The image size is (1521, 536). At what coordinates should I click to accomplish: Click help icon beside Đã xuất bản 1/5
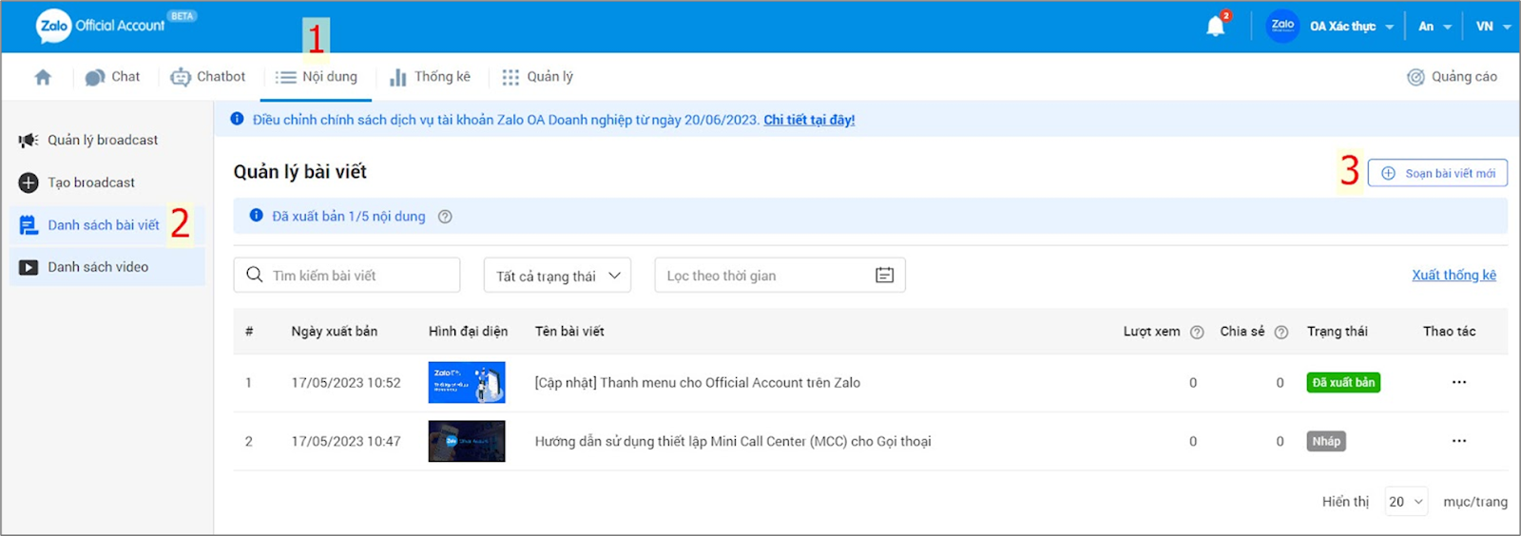pyautogui.click(x=445, y=217)
